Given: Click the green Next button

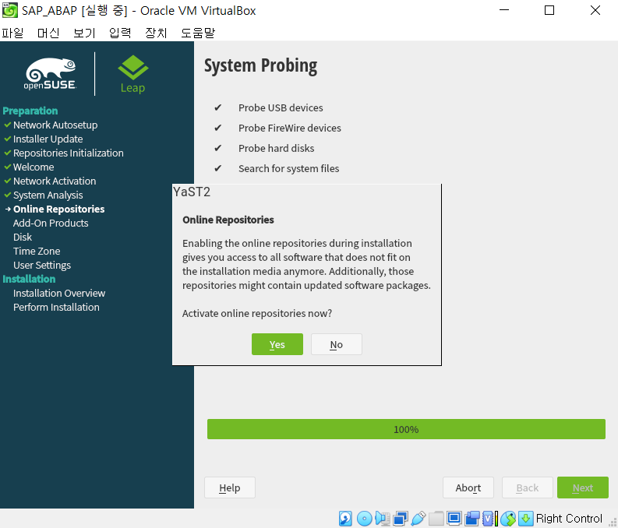Looking at the screenshot, I should [582, 488].
